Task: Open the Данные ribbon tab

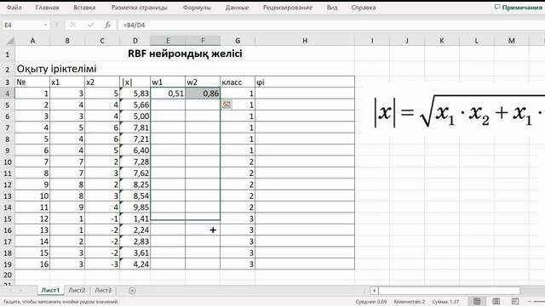Action: pos(237,8)
